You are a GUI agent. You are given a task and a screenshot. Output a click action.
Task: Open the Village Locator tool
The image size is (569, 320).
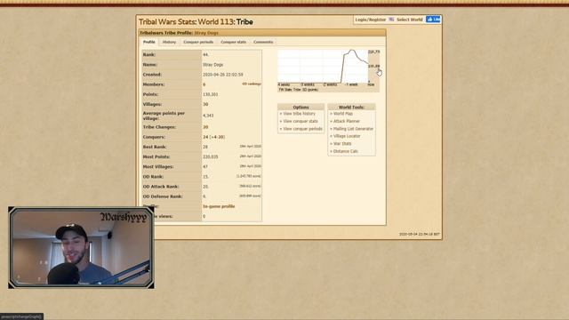(347, 136)
